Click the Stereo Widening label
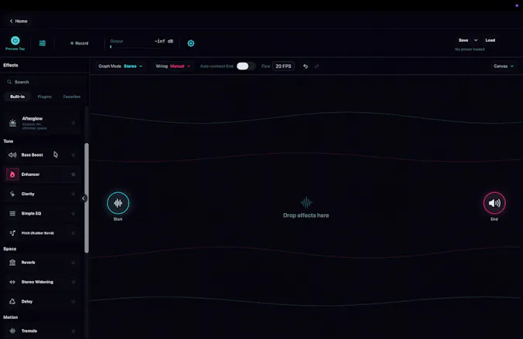Screen dimensions: 523x339 [37, 282]
